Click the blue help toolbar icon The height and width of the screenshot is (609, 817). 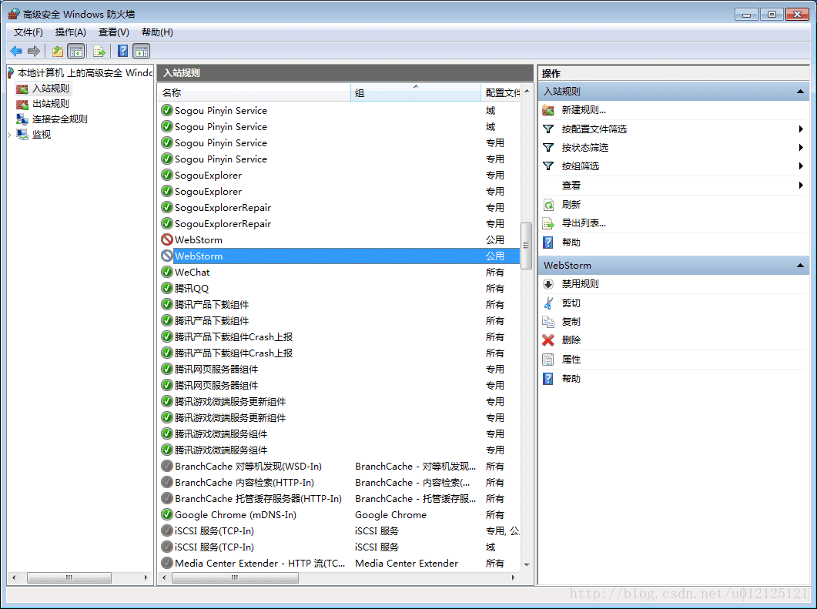tap(123, 51)
